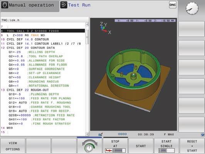
Task: Toggle the STOP AT soft key
Action: pos(115,146)
